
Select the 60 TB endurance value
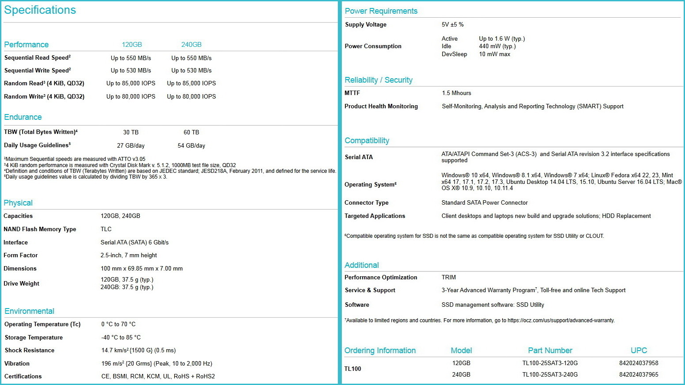[191, 132]
